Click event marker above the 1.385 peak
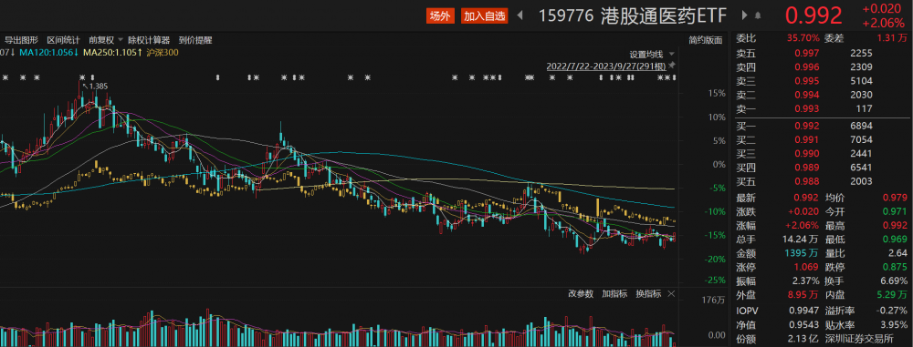This screenshot has height=347, width=913. click(83, 77)
